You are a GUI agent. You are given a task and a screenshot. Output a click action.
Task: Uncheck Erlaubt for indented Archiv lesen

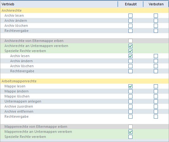(x=130, y=56)
